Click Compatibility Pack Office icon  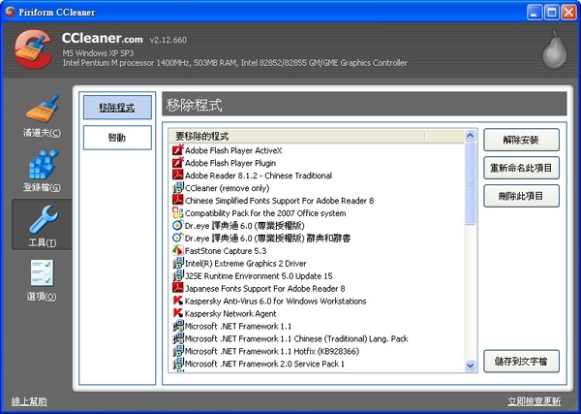tap(178, 212)
